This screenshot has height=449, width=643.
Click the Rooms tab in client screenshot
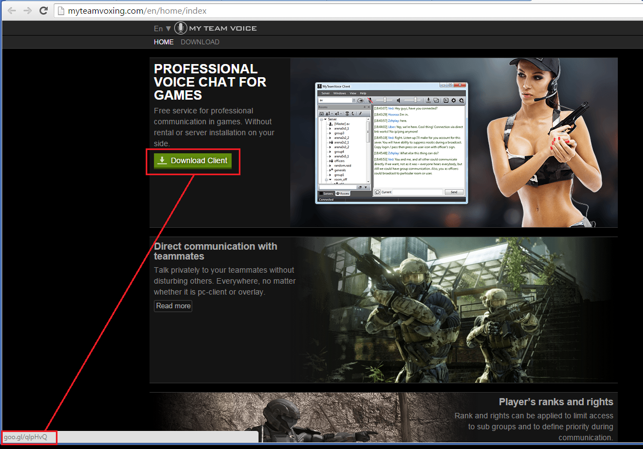pos(343,193)
